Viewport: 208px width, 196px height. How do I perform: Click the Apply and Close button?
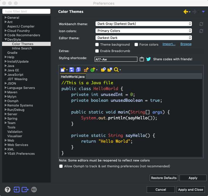tap(191, 190)
